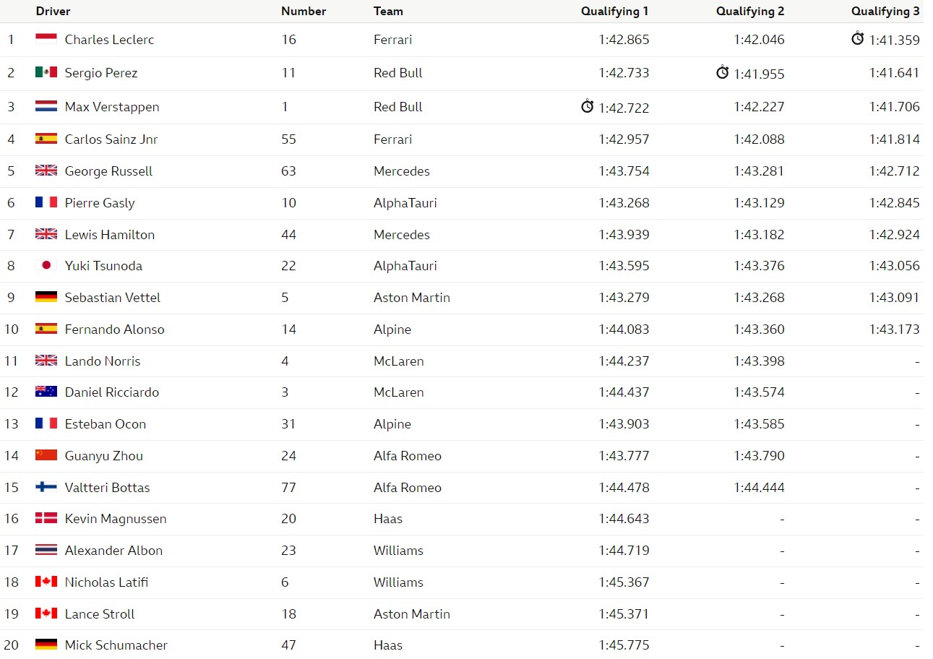Click Mick Schumacher's Qualifying 1 time 1:45.775
This screenshot has width=933, height=659.
tap(624, 645)
